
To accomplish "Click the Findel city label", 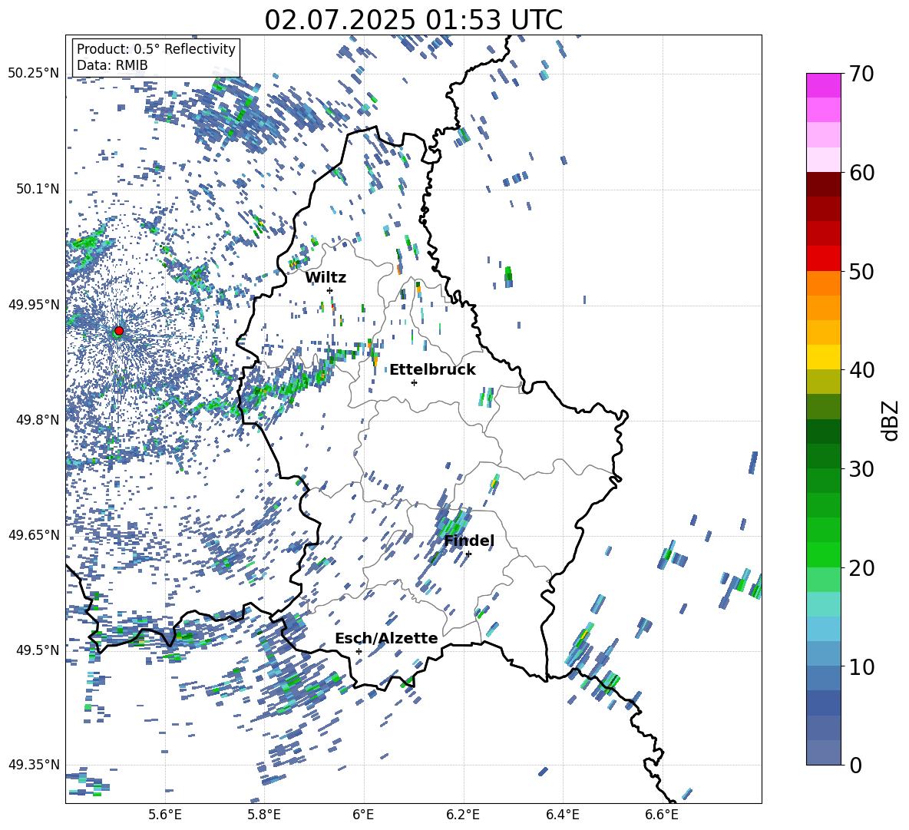I will (x=469, y=541).
